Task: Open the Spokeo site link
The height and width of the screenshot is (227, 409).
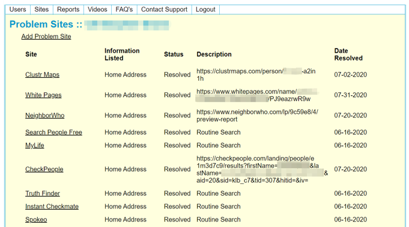Action: coord(36,219)
